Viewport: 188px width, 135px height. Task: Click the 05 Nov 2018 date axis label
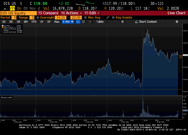click(18, 122)
